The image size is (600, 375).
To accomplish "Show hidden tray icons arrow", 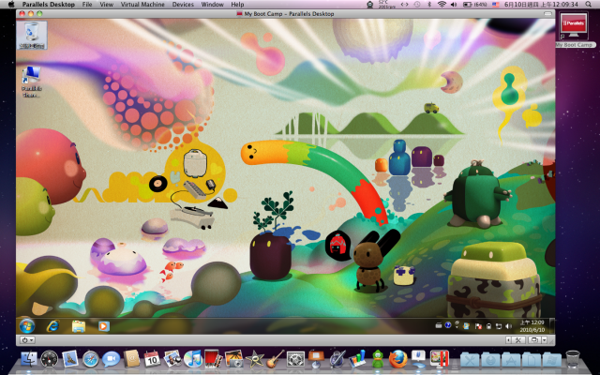I will point(457,325).
